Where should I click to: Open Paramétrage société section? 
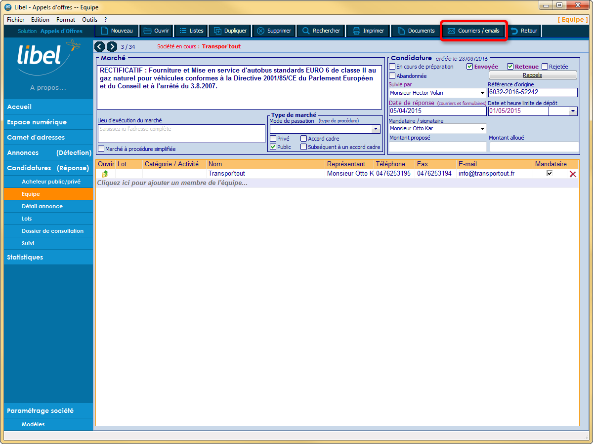(x=48, y=410)
